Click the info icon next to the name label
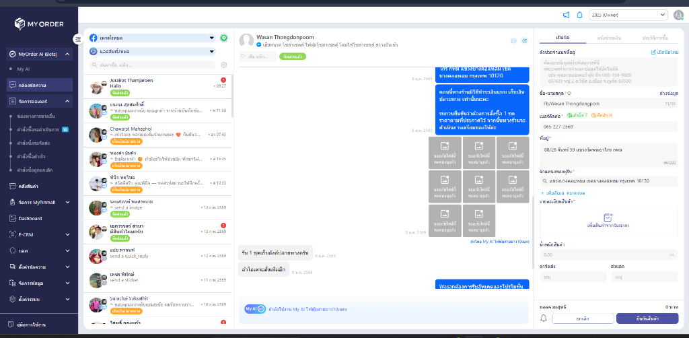The height and width of the screenshot is (338, 689). 569,93
